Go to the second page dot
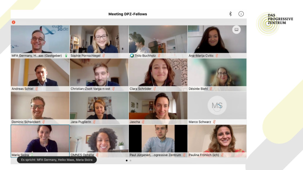The image size is (303, 170). (x=130, y=160)
